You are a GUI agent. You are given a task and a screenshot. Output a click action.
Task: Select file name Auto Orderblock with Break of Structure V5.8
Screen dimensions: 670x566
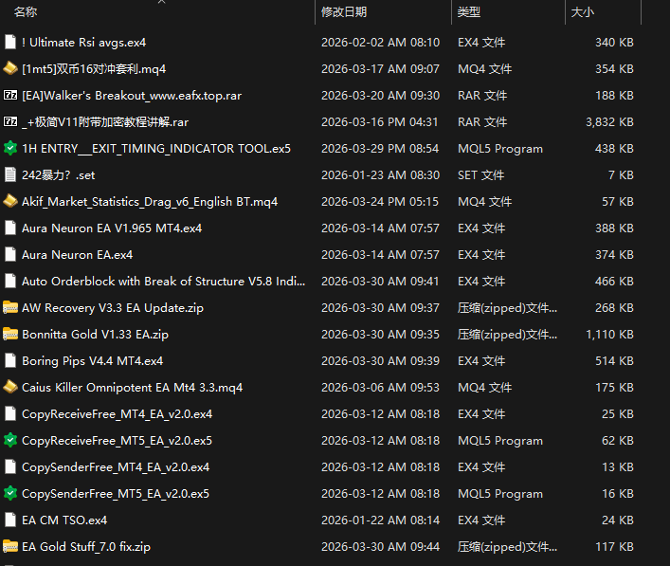[x=164, y=281]
